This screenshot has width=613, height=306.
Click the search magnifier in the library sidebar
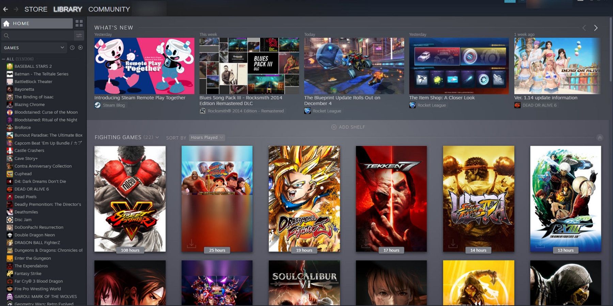coord(6,35)
